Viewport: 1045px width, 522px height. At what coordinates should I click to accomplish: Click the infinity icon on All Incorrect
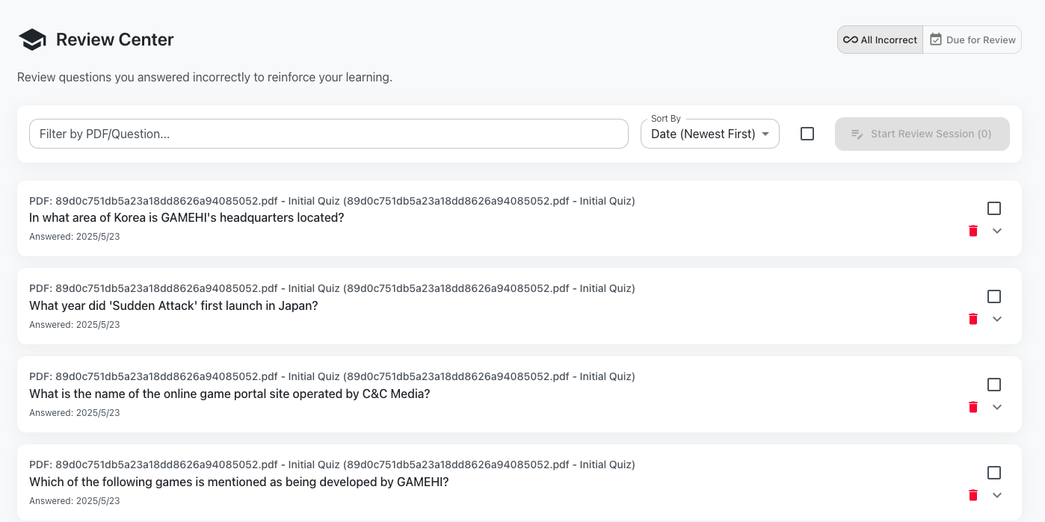click(x=850, y=40)
